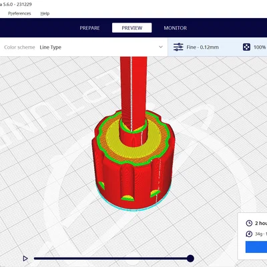This screenshot has height=267, width=267.
Task: Click the material weight estimate icon
Action: coord(249,234)
